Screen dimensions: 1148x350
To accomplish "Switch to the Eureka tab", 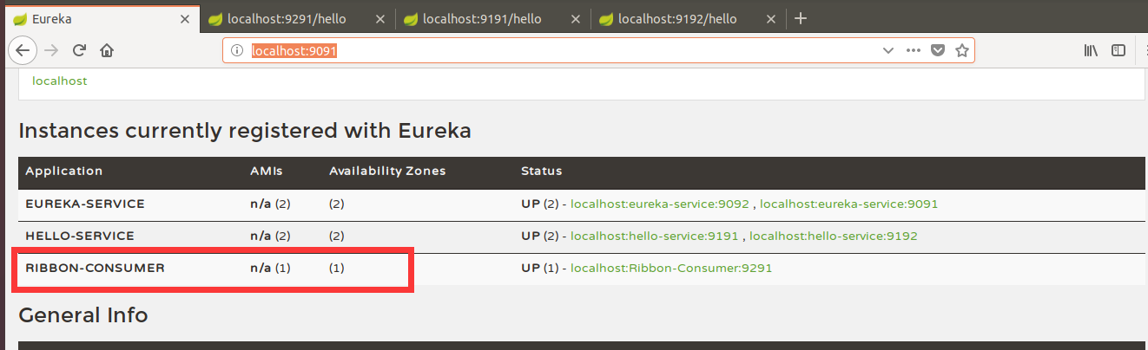I will [x=102, y=18].
